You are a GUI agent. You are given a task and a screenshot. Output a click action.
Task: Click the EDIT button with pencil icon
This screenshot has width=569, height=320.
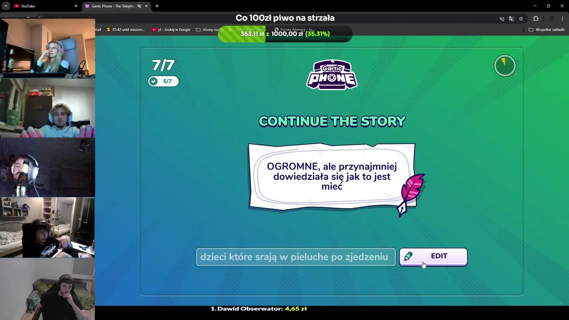point(433,256)
